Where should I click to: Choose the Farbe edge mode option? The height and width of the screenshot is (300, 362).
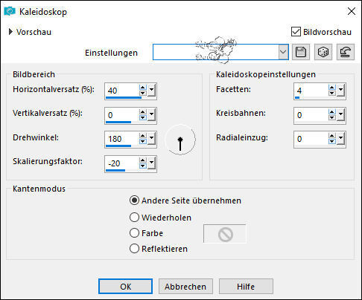(134, 233)
